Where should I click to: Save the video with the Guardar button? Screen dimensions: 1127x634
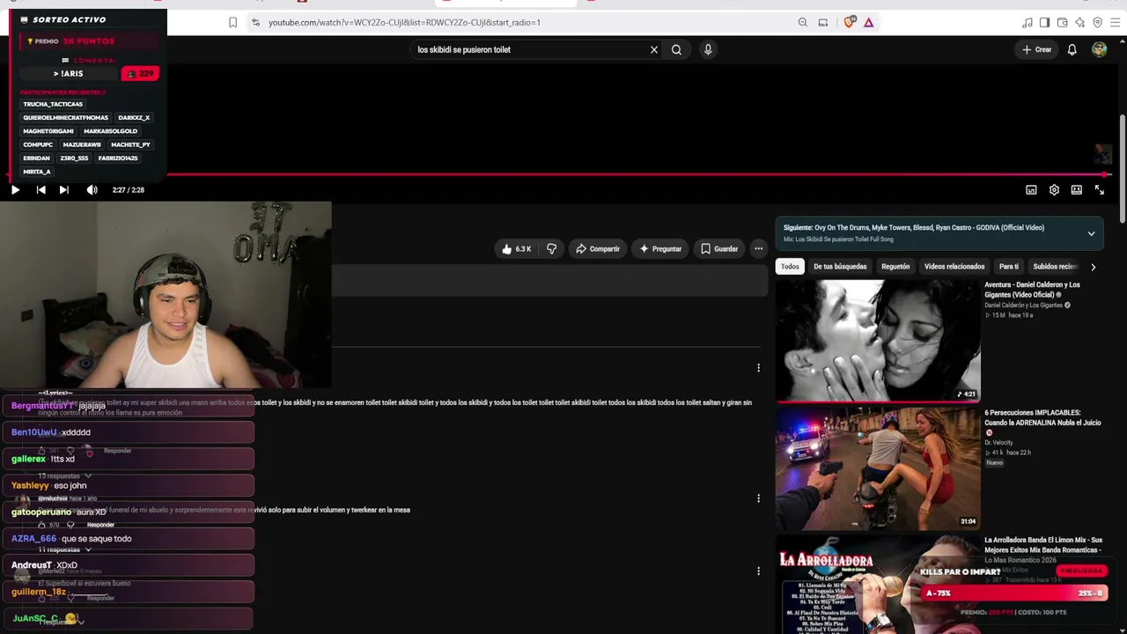point(719,249)
